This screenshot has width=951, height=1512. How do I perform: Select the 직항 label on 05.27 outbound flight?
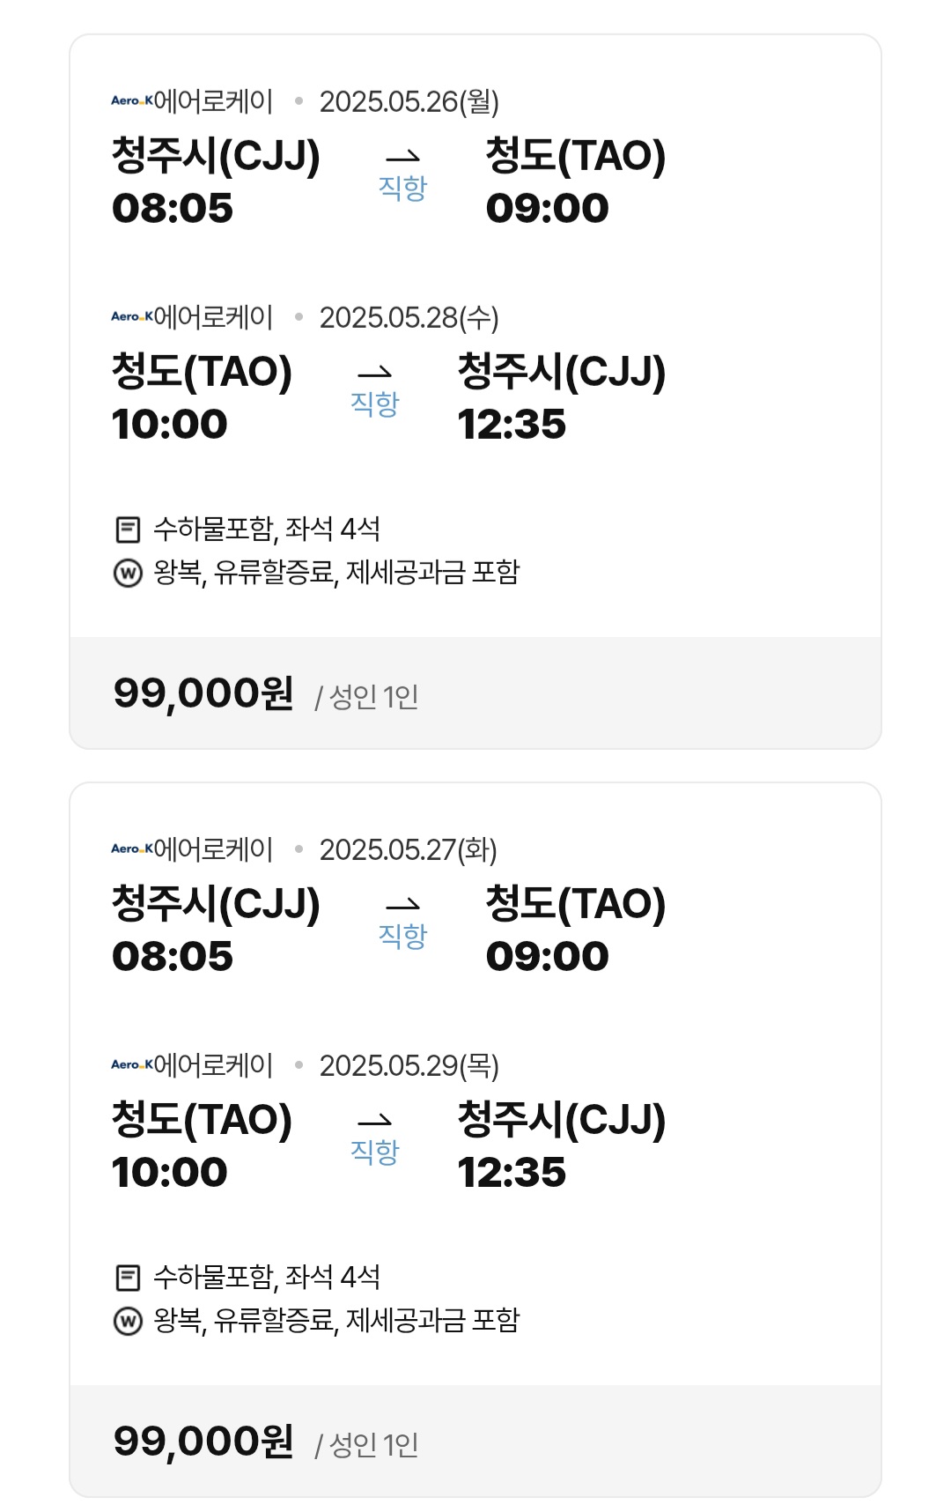tap(402, 936)
